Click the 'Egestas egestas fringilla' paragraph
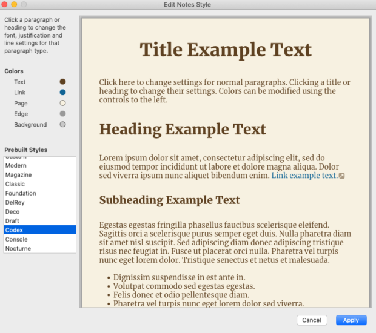The image size is (376, 333). pyautogui.click(x=225, y=242)
